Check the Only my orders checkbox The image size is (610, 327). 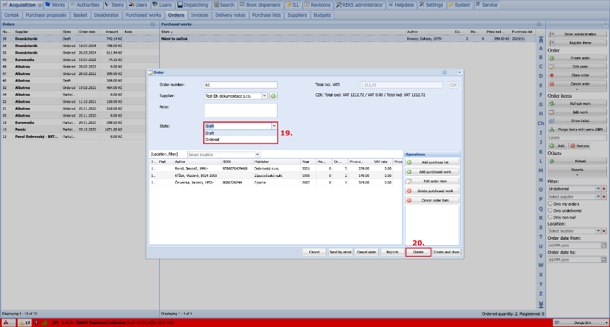550,204
